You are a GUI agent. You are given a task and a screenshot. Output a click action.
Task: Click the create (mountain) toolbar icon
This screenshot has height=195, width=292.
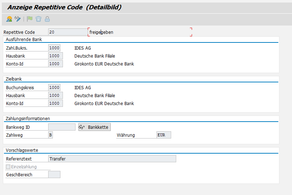(x=9, y=19)
